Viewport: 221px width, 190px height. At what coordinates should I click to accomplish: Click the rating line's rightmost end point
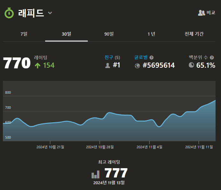pos(215,100)
